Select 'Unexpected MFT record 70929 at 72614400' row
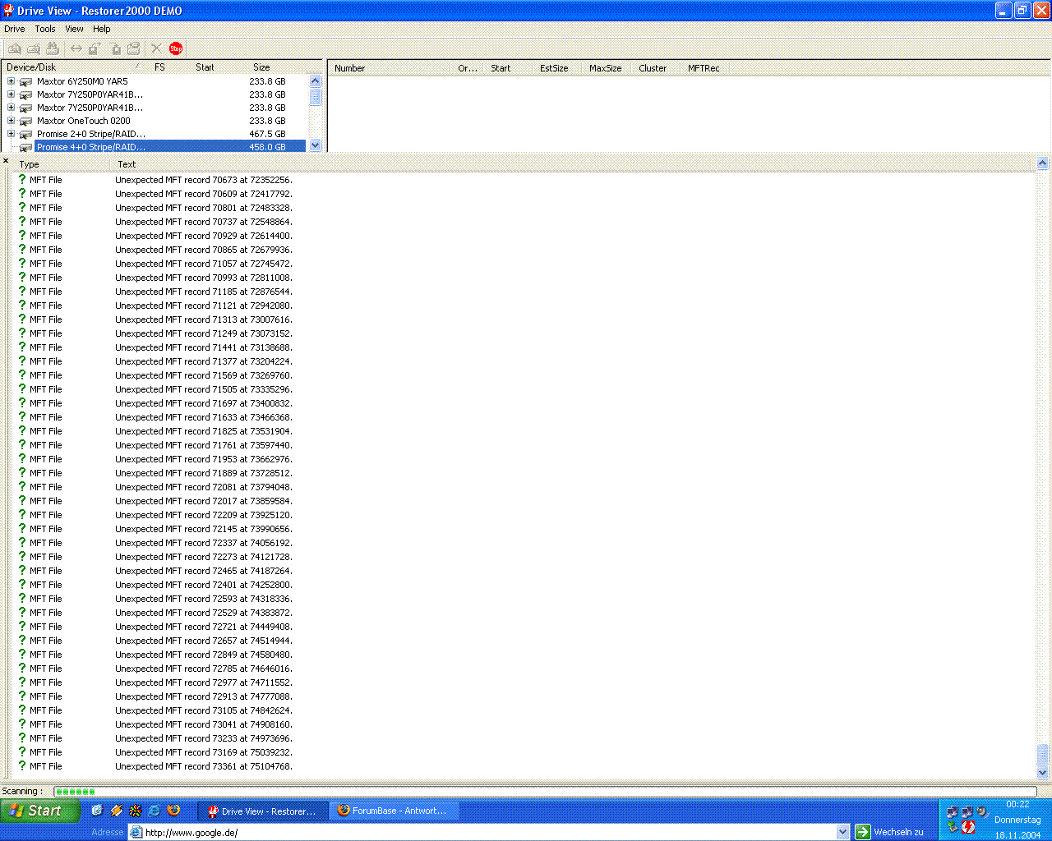Screen dimensions: 1052x841 coord(204,236)
